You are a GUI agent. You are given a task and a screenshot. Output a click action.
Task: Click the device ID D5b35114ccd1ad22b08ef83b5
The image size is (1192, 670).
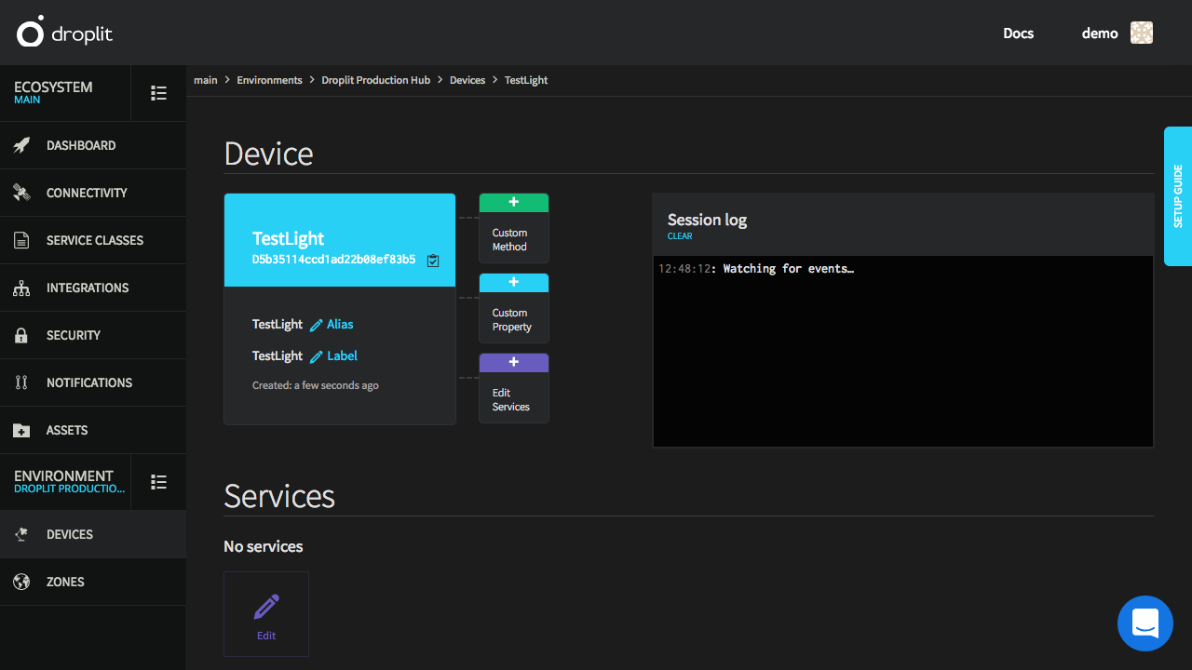pos(334,260)
